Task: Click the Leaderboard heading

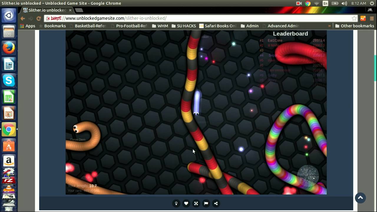Action: [x=290, y=34]
